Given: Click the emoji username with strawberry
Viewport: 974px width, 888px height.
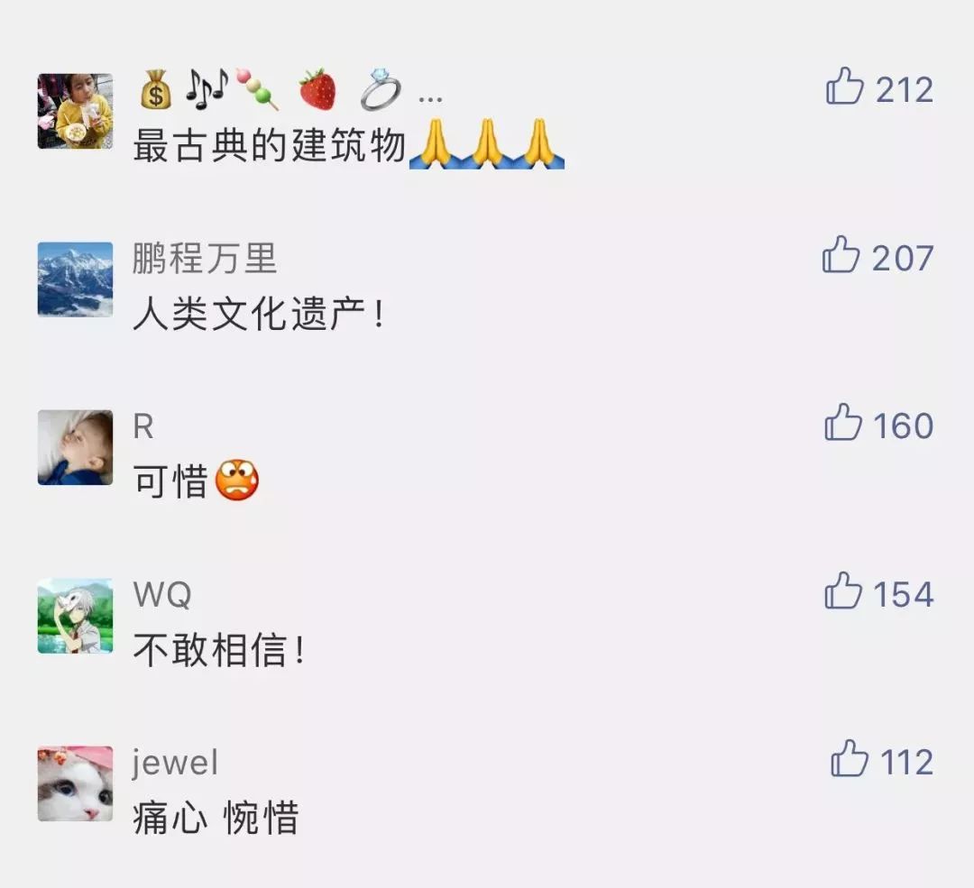Looking at the screenshot, I should pyautogui.click(x=290, y=91).
